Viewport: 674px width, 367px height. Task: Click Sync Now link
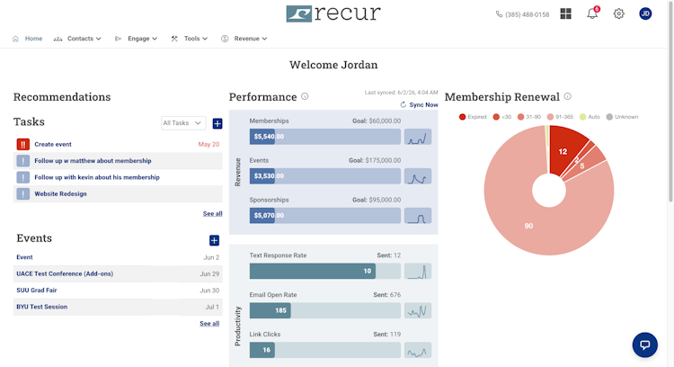(419, 104)
